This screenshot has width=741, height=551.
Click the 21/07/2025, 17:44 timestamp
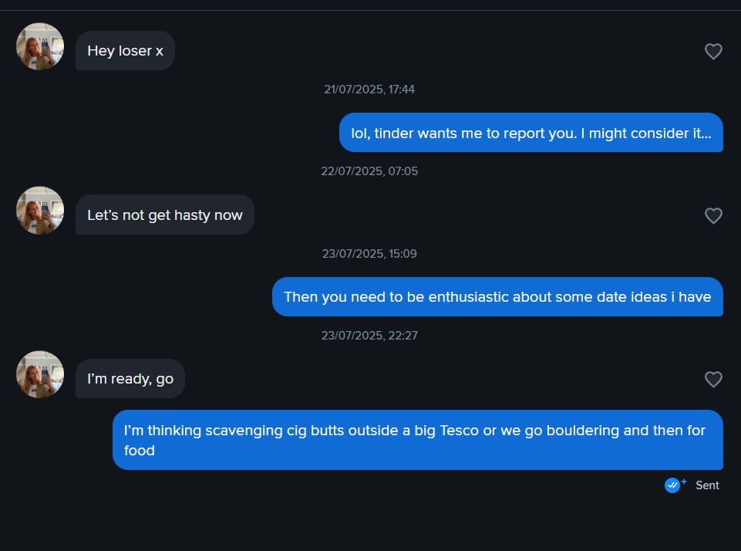click(x=369, y=90)
